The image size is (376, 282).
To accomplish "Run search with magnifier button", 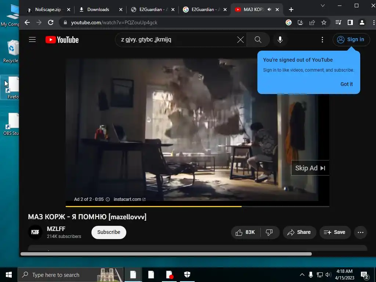I will click(x=258, y=40).
